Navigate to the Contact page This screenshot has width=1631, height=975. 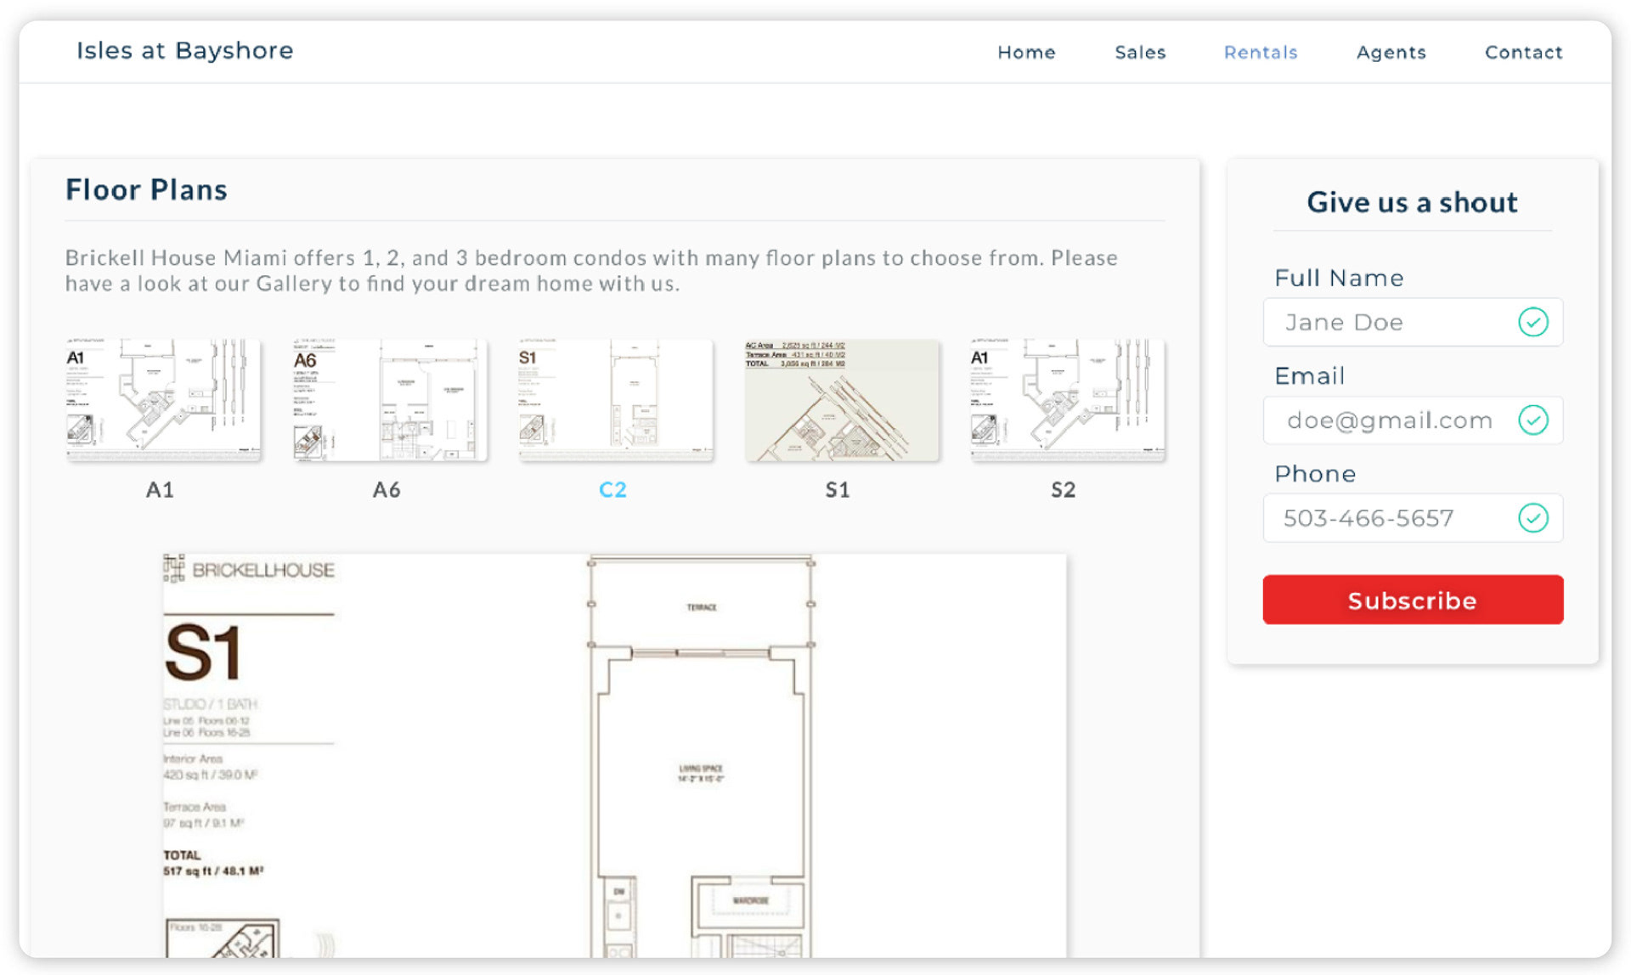point(1523,53)
